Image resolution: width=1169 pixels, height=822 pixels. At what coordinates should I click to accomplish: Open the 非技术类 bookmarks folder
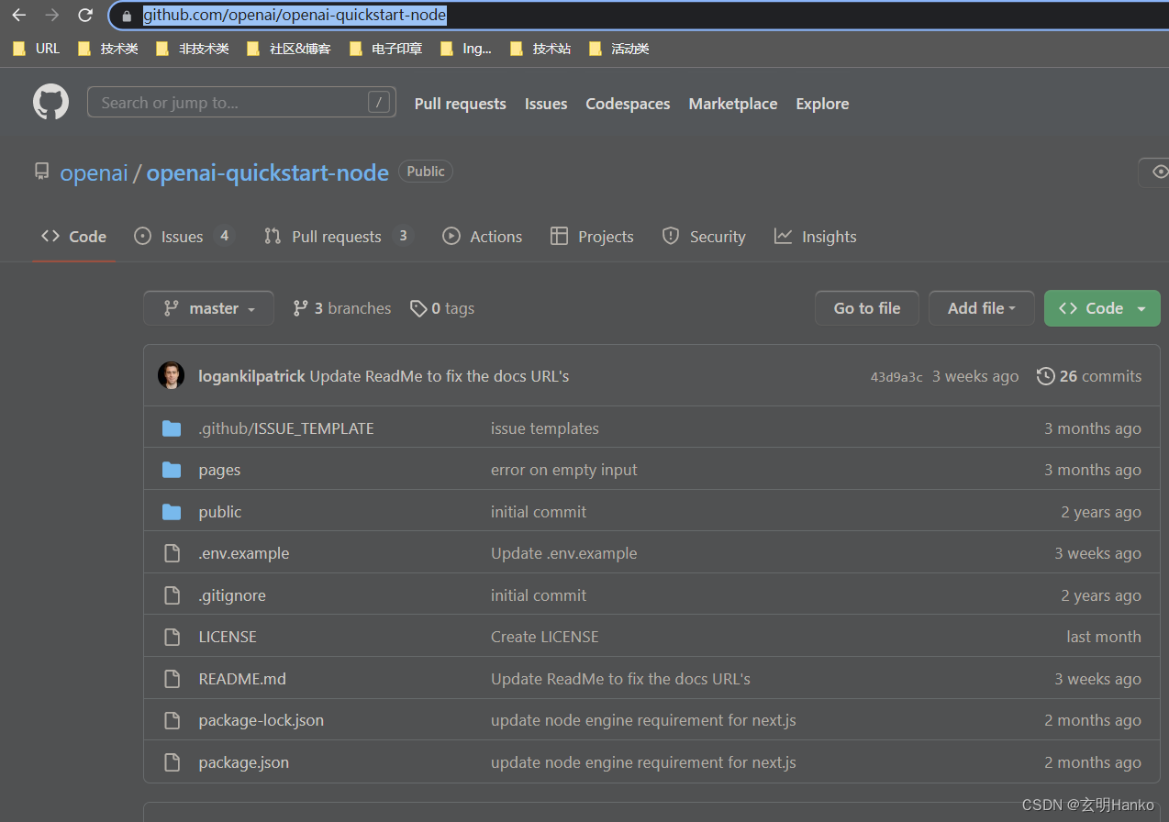coord(193,49)
